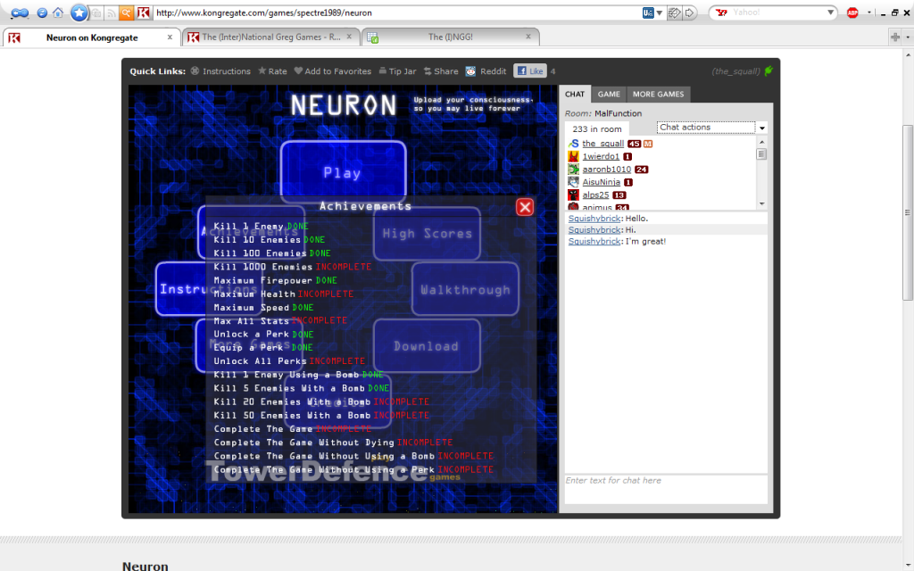Screen dimensions: 914x571
Task: Close The (Inter)National Greg Games tab
Action: point(349,37)
